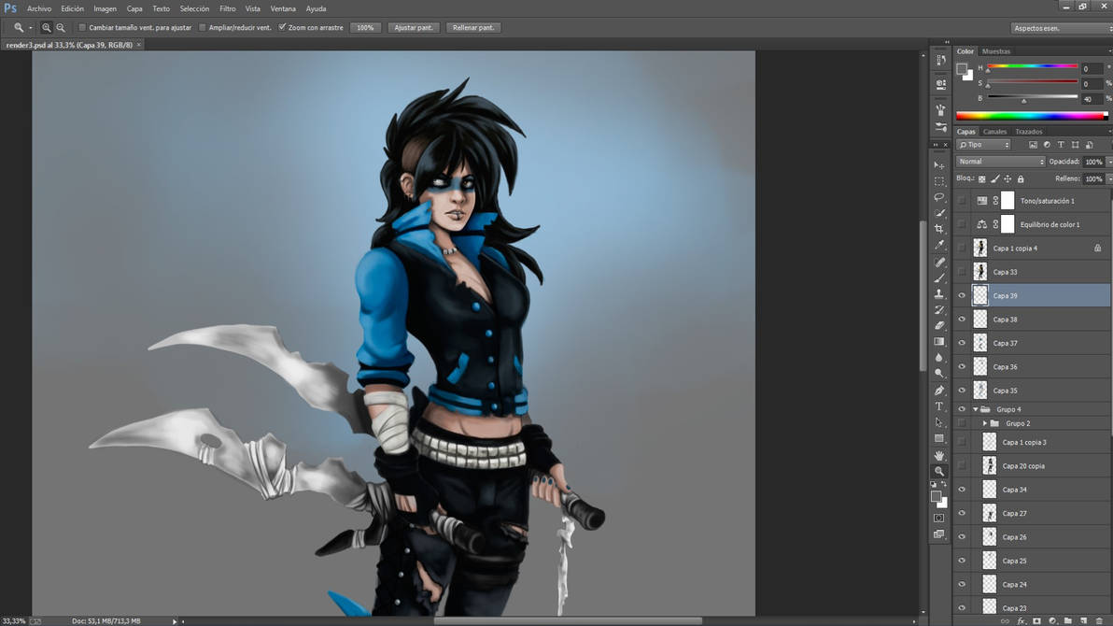
Task: Select the Move tool at the toolbar top
Action: (940, 164)
